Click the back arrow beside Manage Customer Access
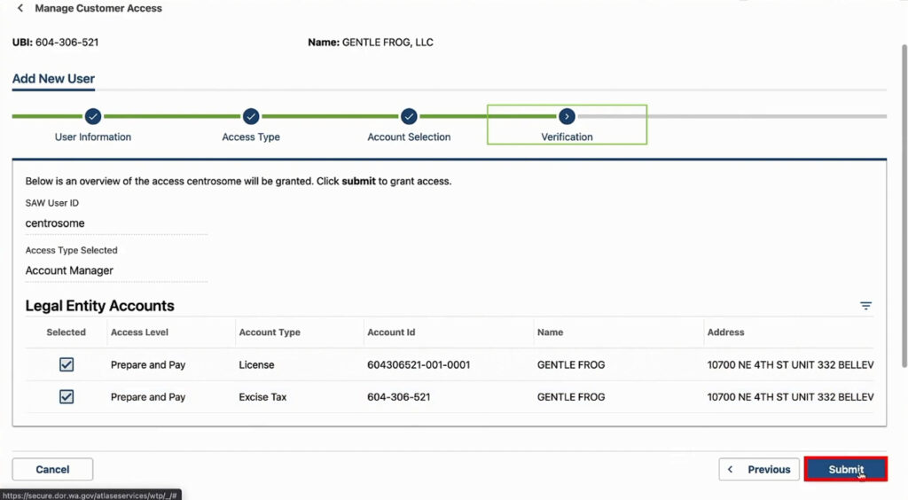The image size is (908, 500). point(20,9)
